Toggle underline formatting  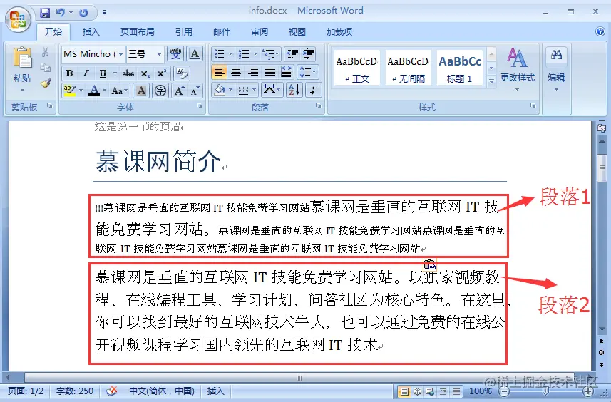103,73
